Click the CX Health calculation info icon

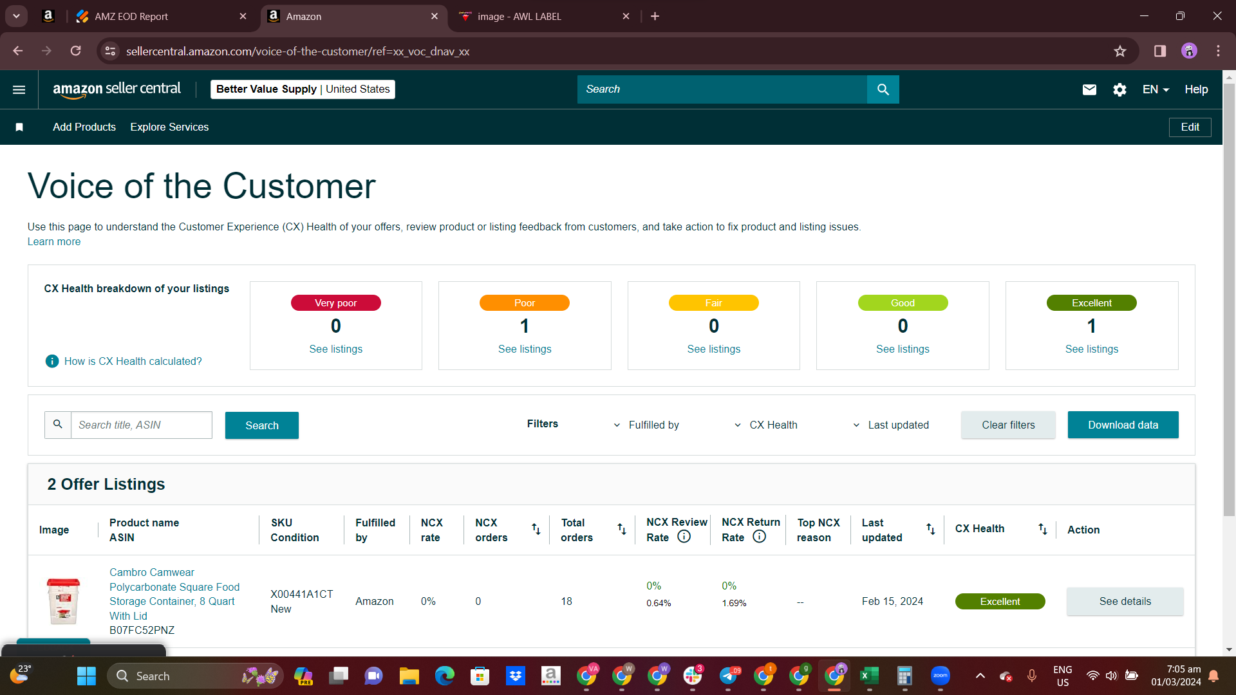(52, 362)
